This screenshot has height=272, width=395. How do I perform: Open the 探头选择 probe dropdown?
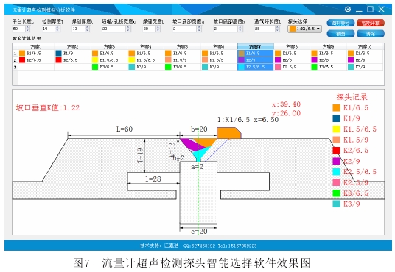click(304, 29)
